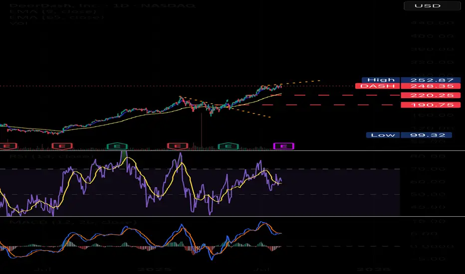Select the EMA (9, close) legend
The height and width of the screenshot is (274, 465).
[53, 11]
